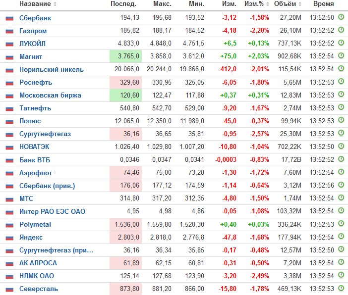Open the МТС stock link
The height and width of the screenshot is (295, 348).
click(x=26, y=198)
